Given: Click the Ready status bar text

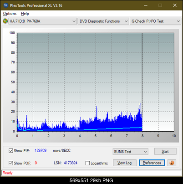Looking at the screenshot, I should (x=8, y=173).
